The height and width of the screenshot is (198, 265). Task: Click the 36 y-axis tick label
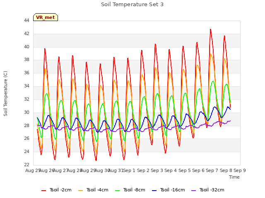26,73
